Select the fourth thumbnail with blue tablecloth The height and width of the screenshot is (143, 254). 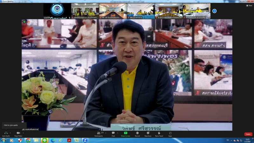click(141, 11)
